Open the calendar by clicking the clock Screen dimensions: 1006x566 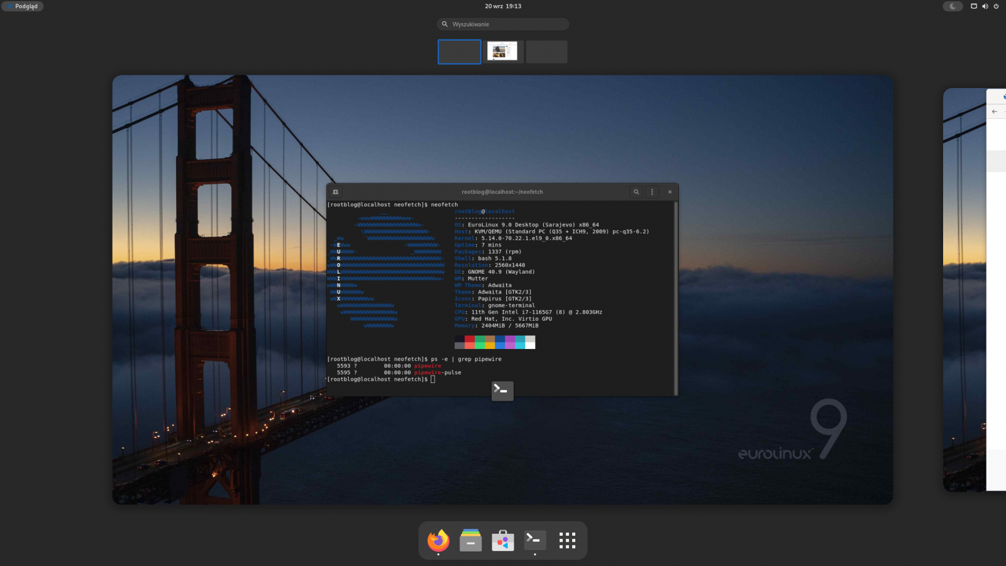coord(502,6)
